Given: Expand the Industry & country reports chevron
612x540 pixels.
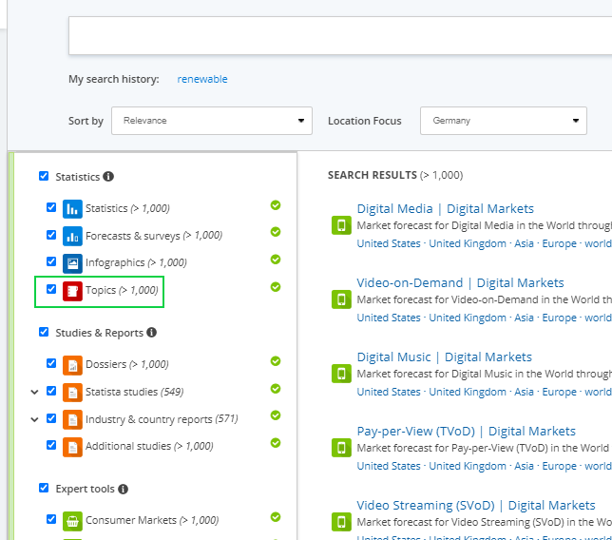Looking at the screenshot, I should click(x=35, y=419).
